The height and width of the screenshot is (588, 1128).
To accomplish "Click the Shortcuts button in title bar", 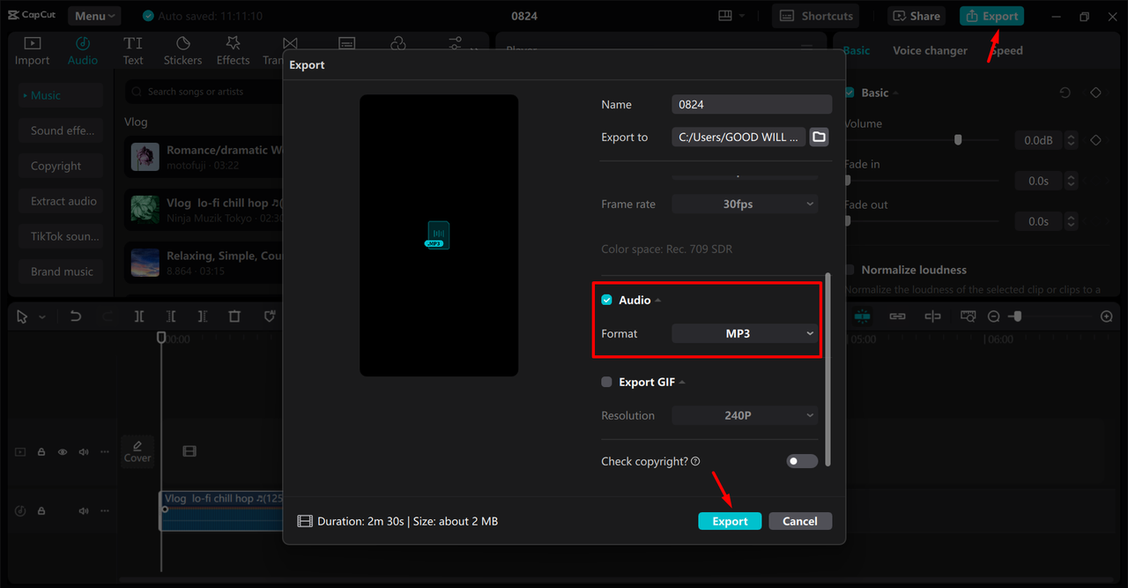I will pos(817,16).
